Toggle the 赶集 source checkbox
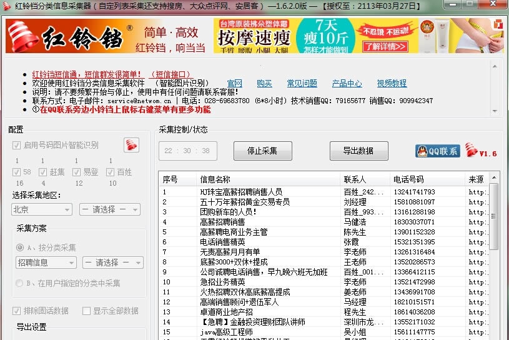Screen dimensions: 509x340 42,172
